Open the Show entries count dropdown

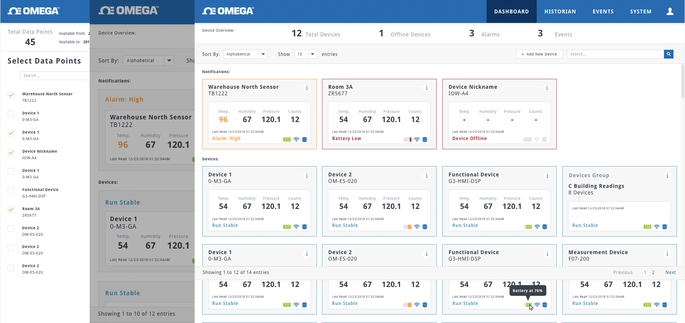click(x=313, y=54)
